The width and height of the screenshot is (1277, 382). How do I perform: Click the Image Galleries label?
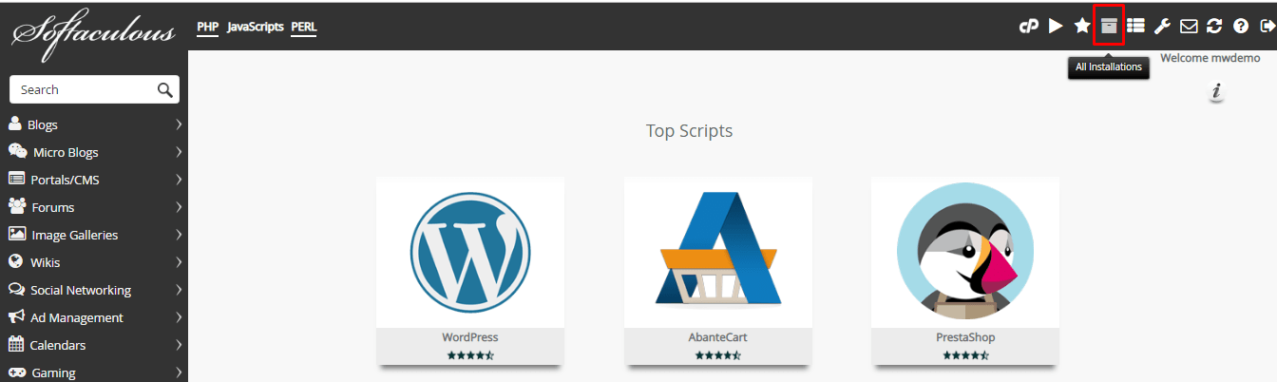pyautogui.click(x=75, y=235)
